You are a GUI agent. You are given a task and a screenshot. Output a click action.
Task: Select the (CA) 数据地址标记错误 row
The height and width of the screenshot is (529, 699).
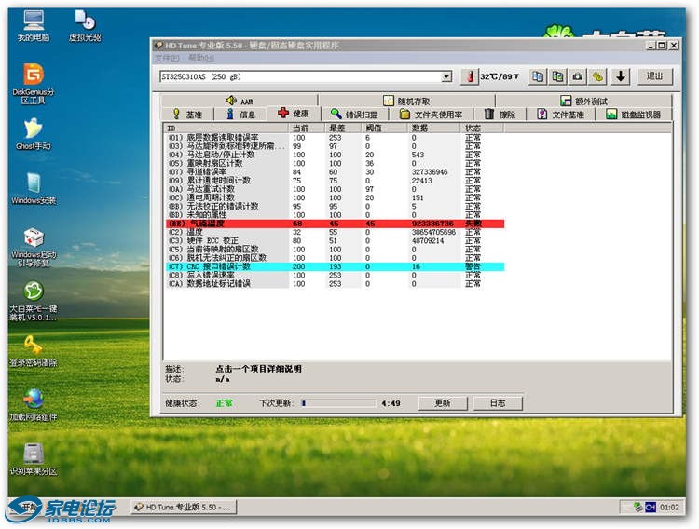335,283
